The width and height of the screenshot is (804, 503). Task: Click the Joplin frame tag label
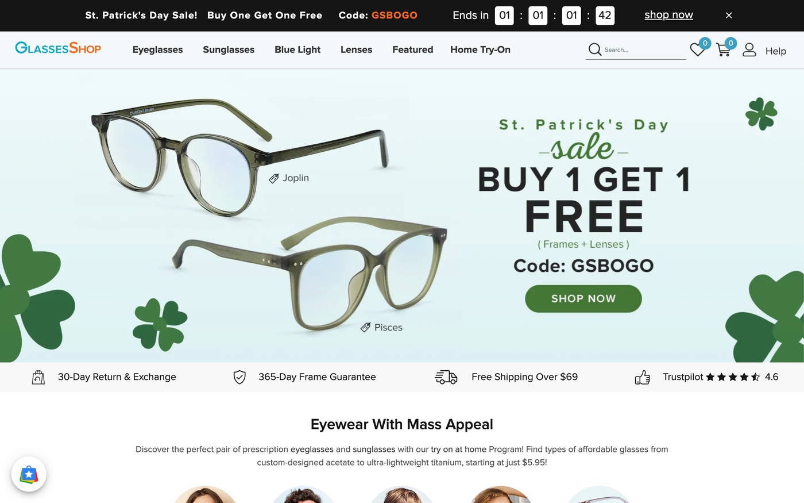click(x=289, y=178)
